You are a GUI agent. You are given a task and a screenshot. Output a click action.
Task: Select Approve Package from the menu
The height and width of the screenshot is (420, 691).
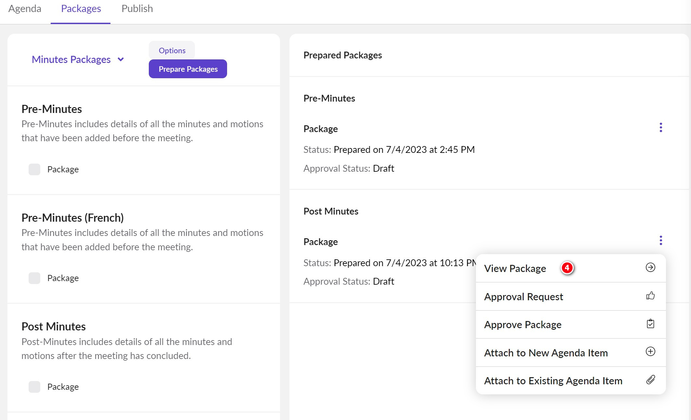tap(523, 325)
